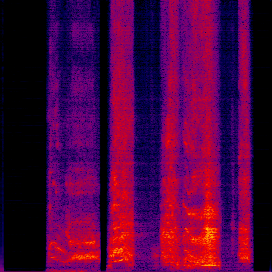Select the wide yellow band at first burst's base

[x=83, y=257]
